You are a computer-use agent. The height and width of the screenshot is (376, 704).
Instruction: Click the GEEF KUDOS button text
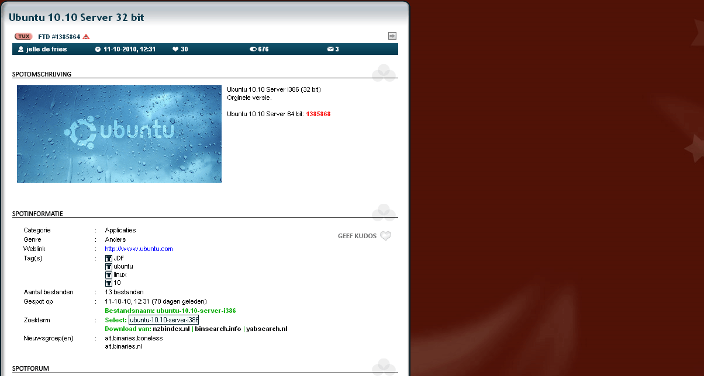(x=357, y=236)
